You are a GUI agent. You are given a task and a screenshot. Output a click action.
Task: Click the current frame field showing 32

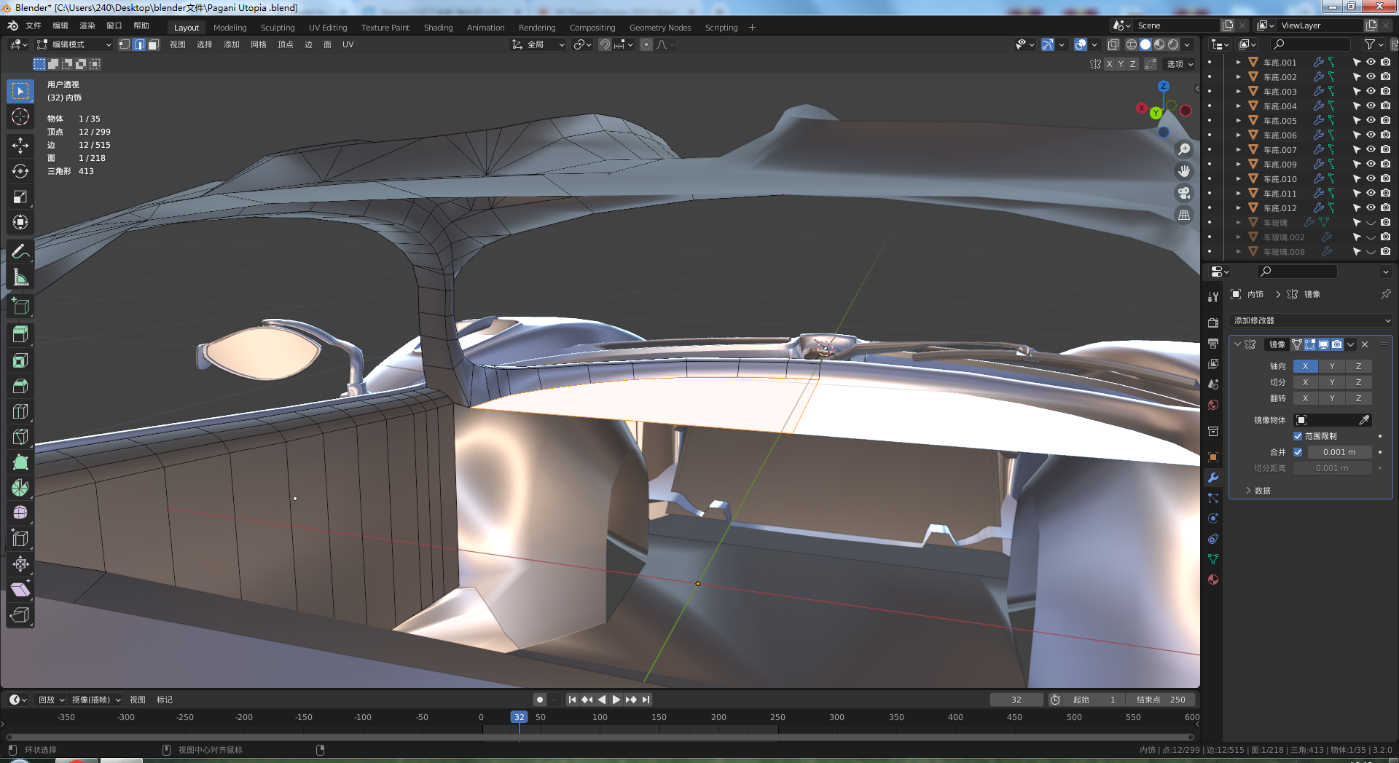pyautogui.click(x=1016, y=700)
